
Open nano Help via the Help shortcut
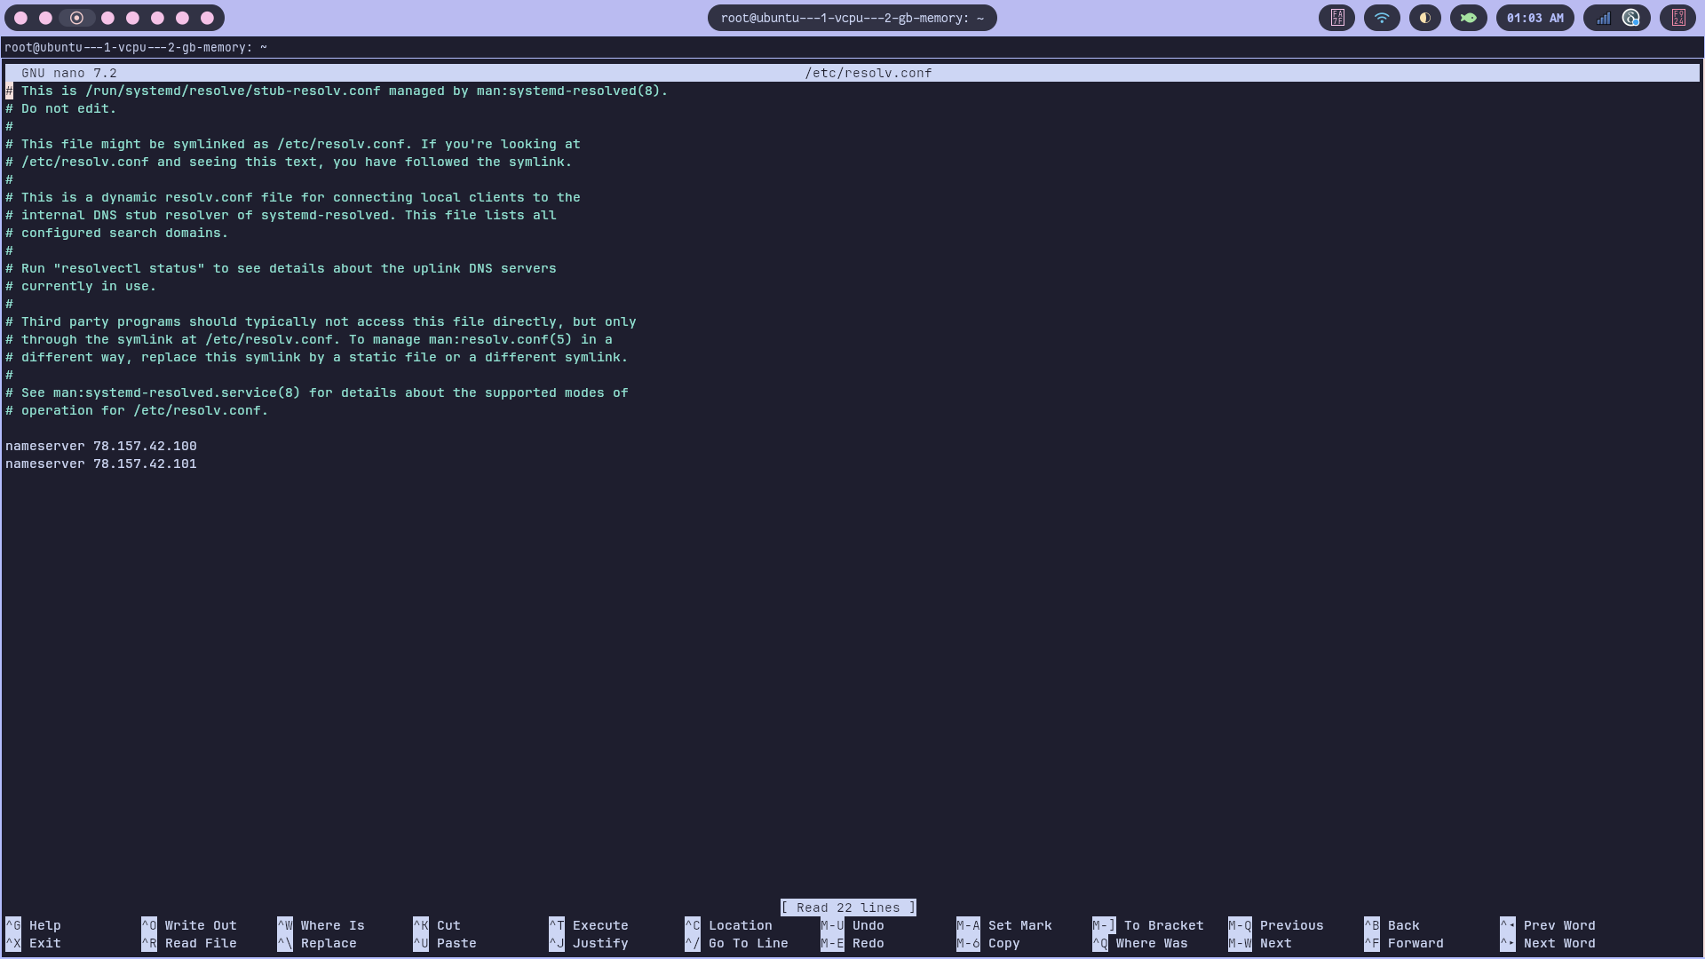pos(33,925)
